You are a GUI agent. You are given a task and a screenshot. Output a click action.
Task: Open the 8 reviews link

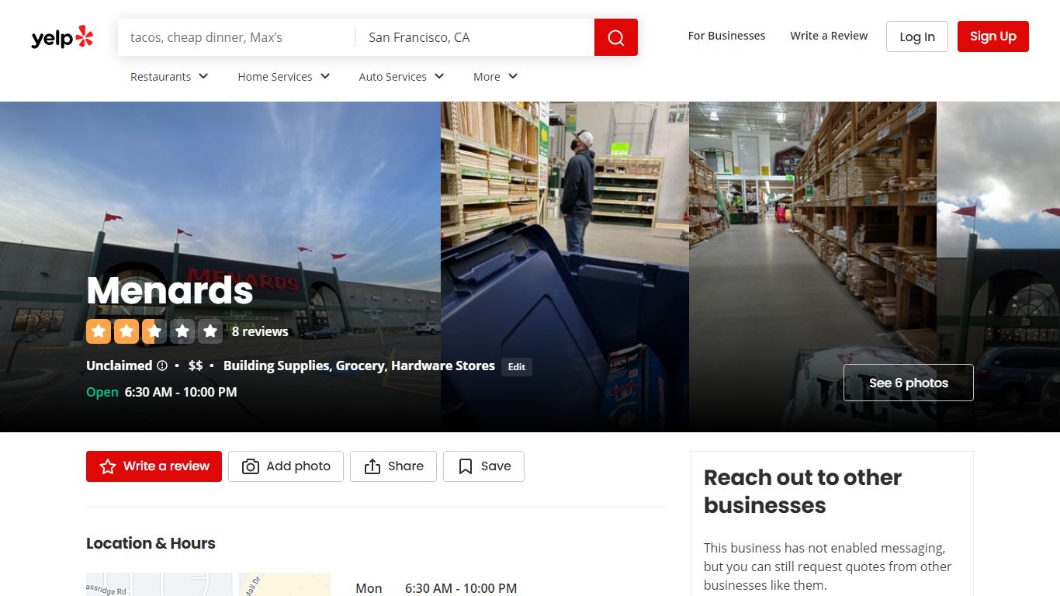(x=260, y=331)
